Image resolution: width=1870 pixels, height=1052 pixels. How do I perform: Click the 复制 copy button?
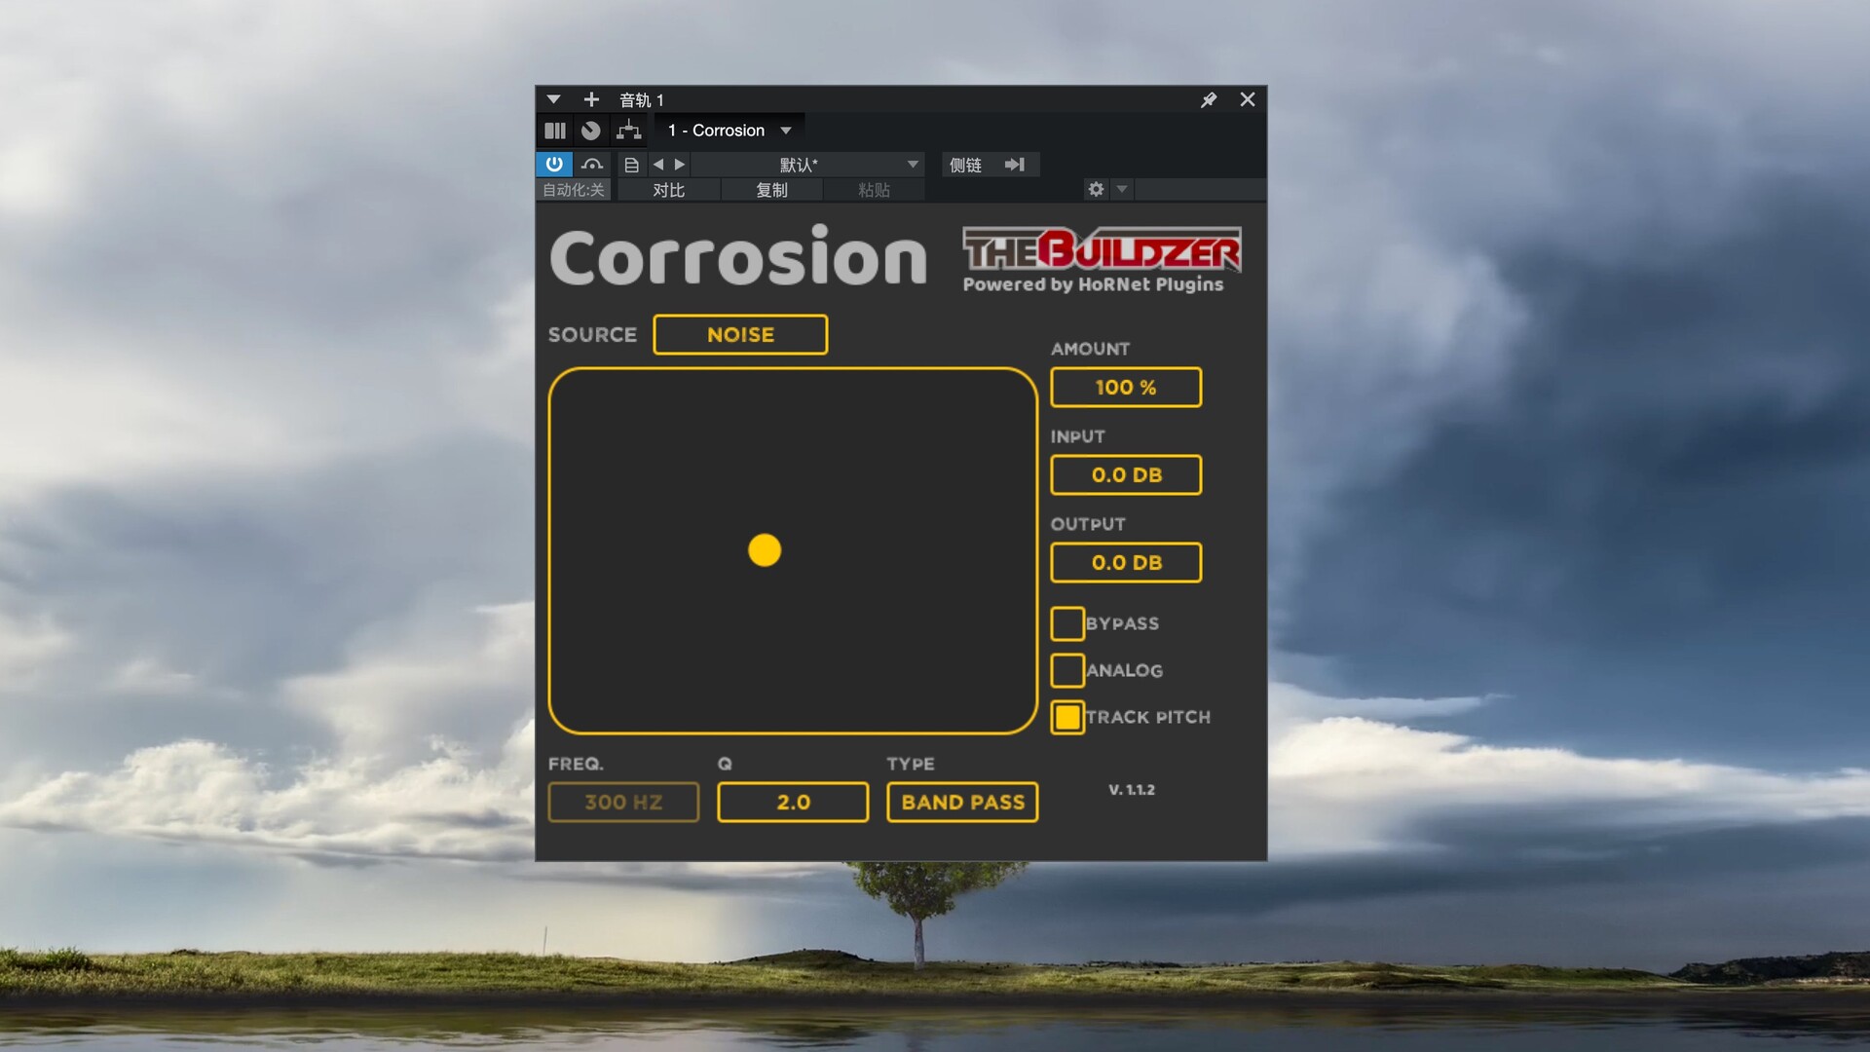(771, 190)
